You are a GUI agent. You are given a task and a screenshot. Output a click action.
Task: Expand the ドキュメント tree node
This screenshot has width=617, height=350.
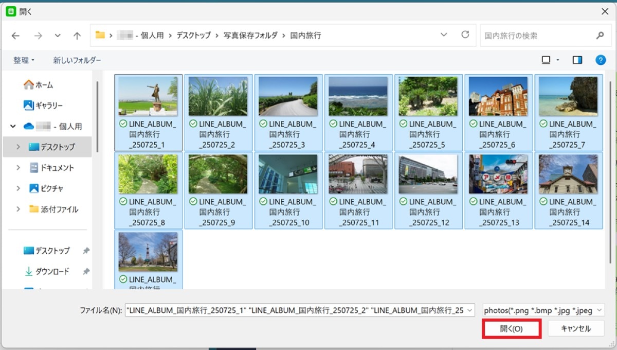(x=19, y=168)
